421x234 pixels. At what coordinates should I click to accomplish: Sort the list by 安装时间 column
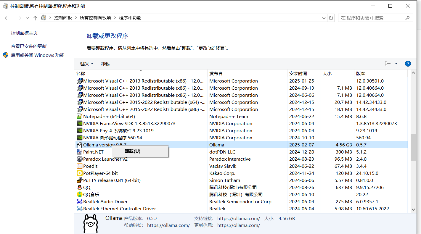pyautogui.click(x=304, y=73)
